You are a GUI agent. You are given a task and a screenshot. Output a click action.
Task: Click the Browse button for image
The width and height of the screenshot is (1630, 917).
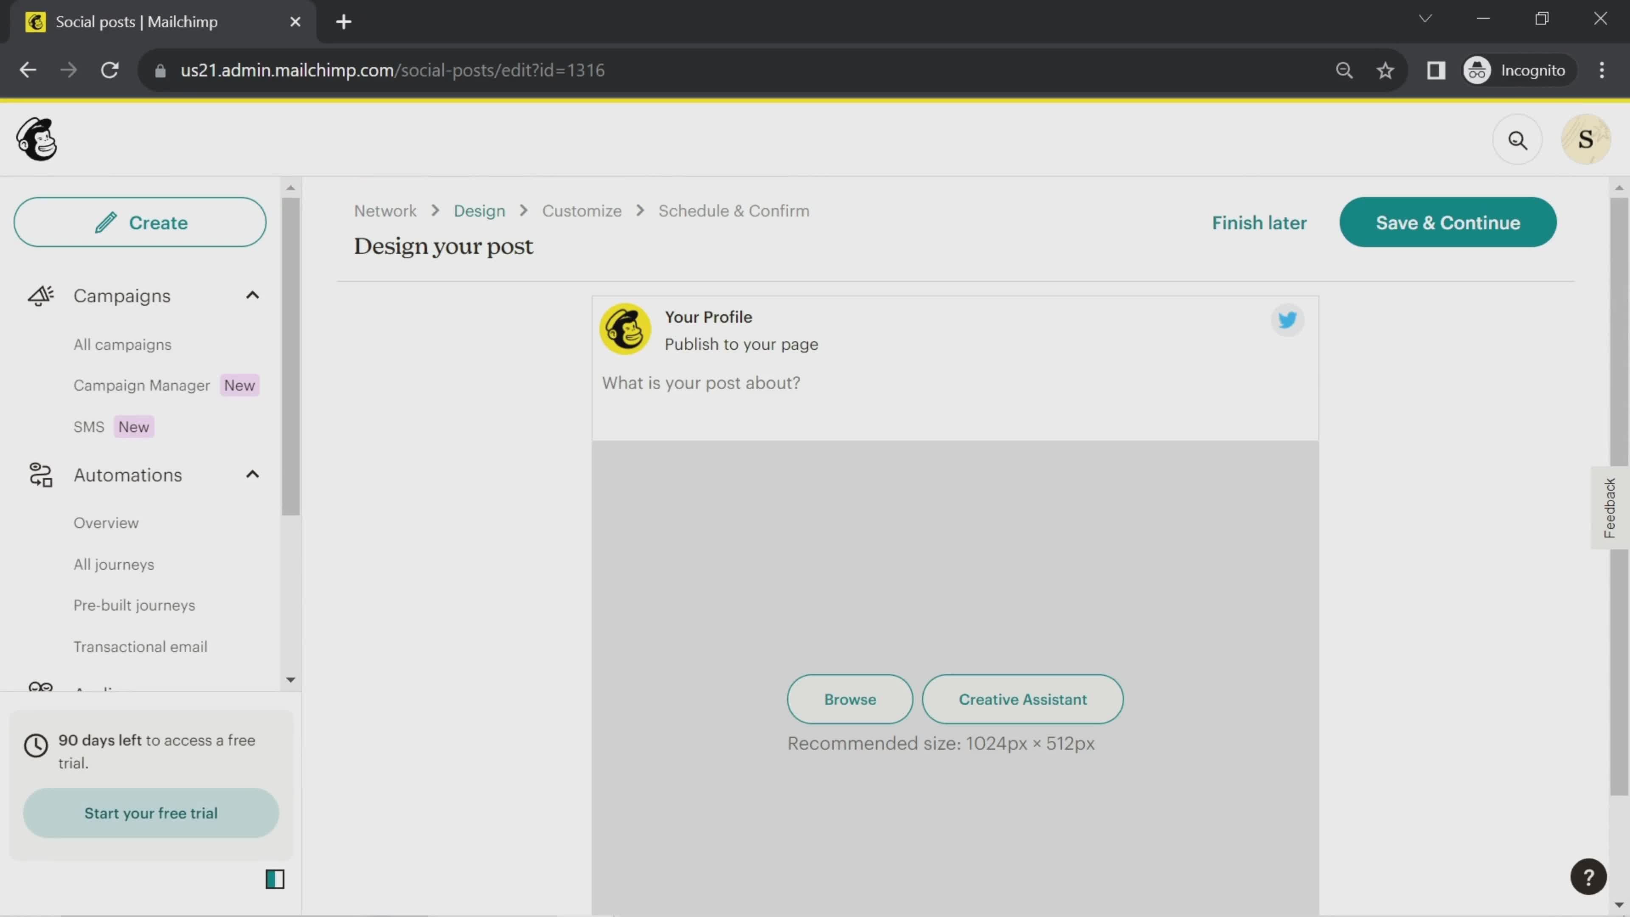click(x=851, y=700)
